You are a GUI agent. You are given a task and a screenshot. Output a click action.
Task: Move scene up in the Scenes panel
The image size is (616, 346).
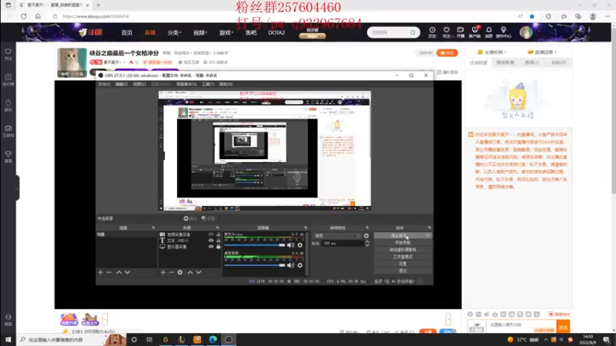point(119,272)
